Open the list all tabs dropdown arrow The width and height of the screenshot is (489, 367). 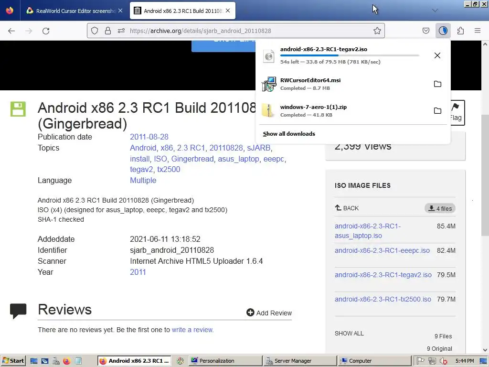[x=435, y=11]
